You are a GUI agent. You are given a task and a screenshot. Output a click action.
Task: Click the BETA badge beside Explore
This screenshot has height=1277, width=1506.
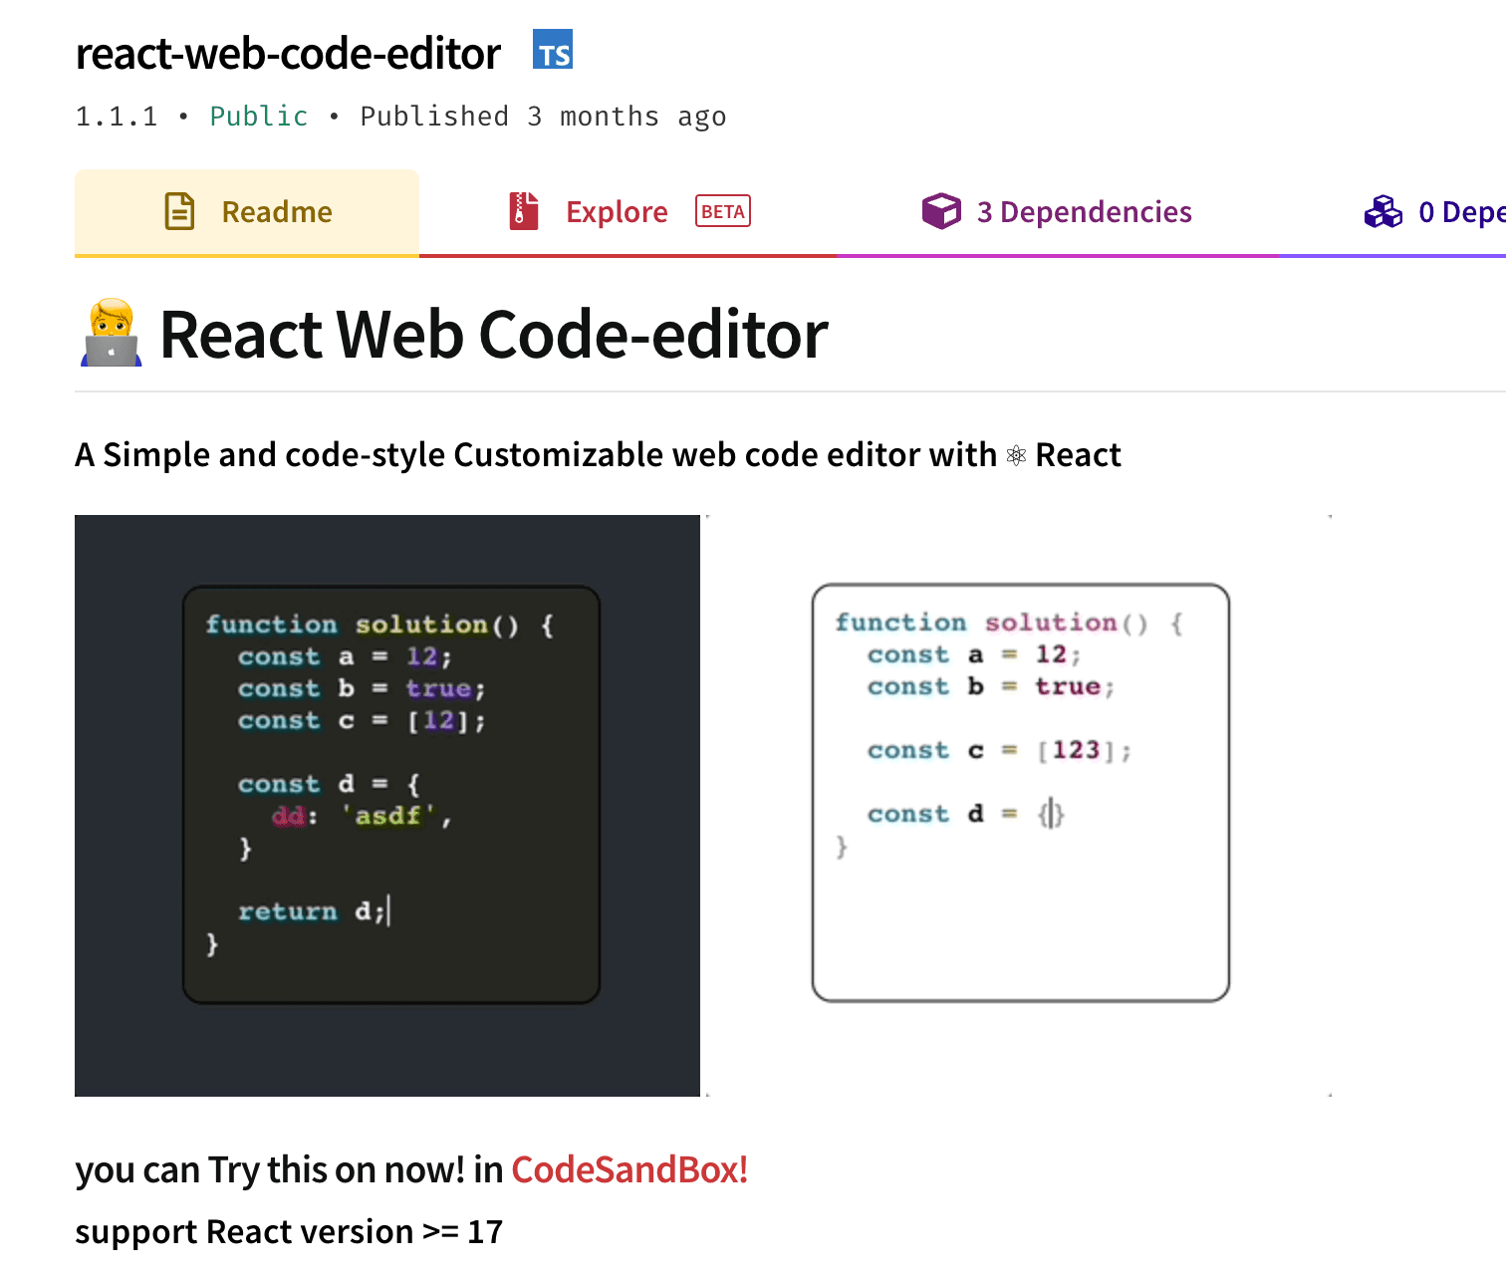[722, 211]
